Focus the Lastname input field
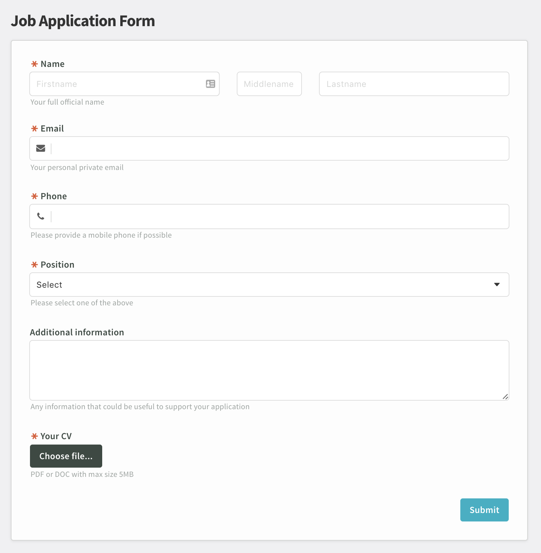The width and height of the screenshot is (541, 553). [x=414, y=84]
